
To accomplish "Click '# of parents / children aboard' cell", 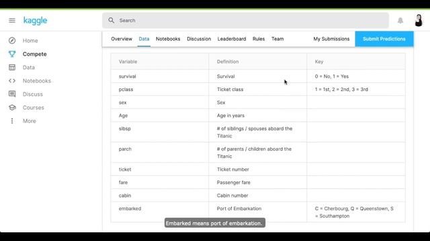I will coord(257,153).
